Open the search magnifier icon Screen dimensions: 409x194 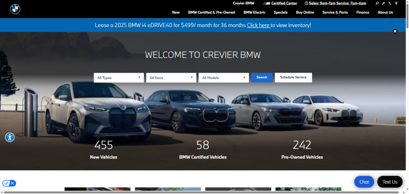point(377,3)
